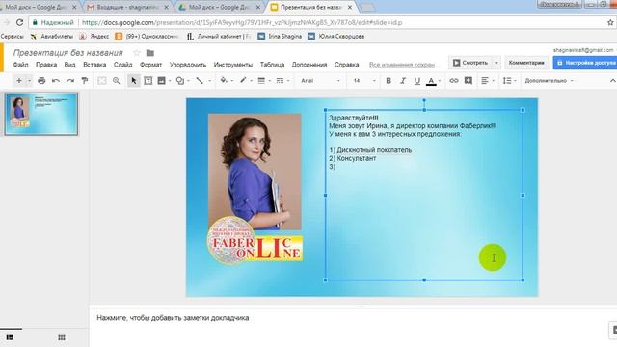Click the Комментарии button
The image size is (617, 347).
coord(526,63)
